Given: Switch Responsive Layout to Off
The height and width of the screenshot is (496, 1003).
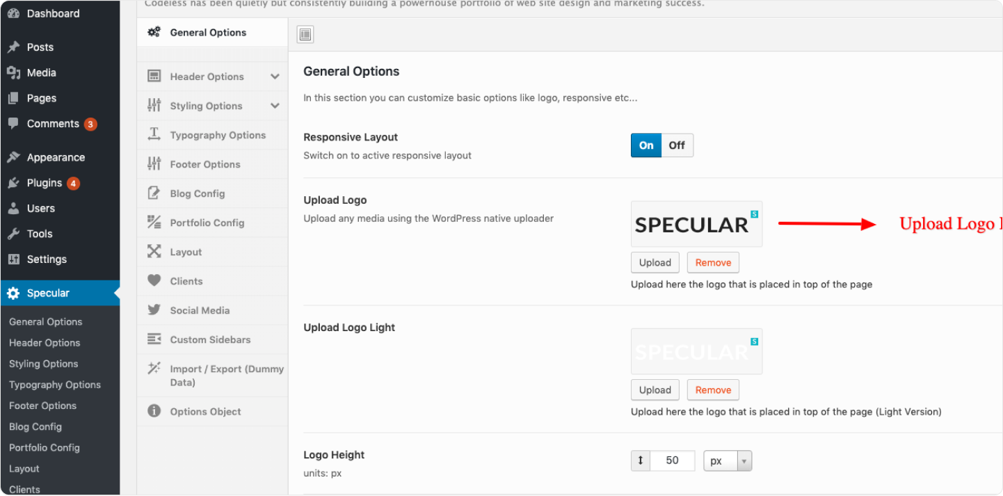Looking at the screenshot, I should pos(677,145).
